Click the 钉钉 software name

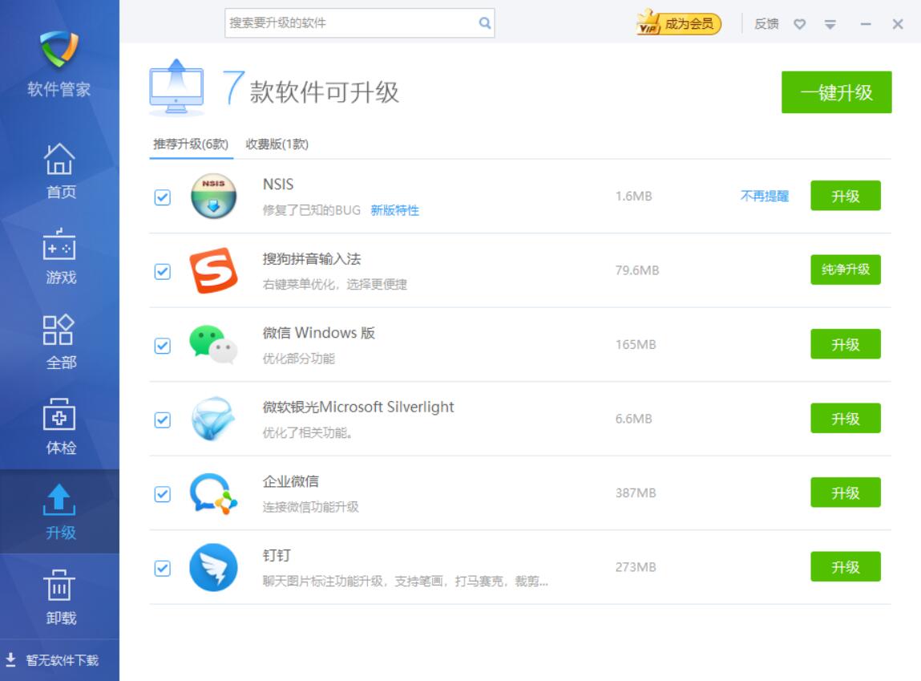click(277, 556)
